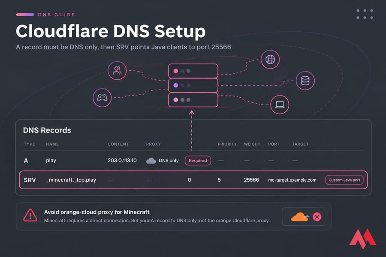This screenshot has width=386, height=257.
Task: Click the users icon circle
Action: pyautogui.click(x=117, y=71)
